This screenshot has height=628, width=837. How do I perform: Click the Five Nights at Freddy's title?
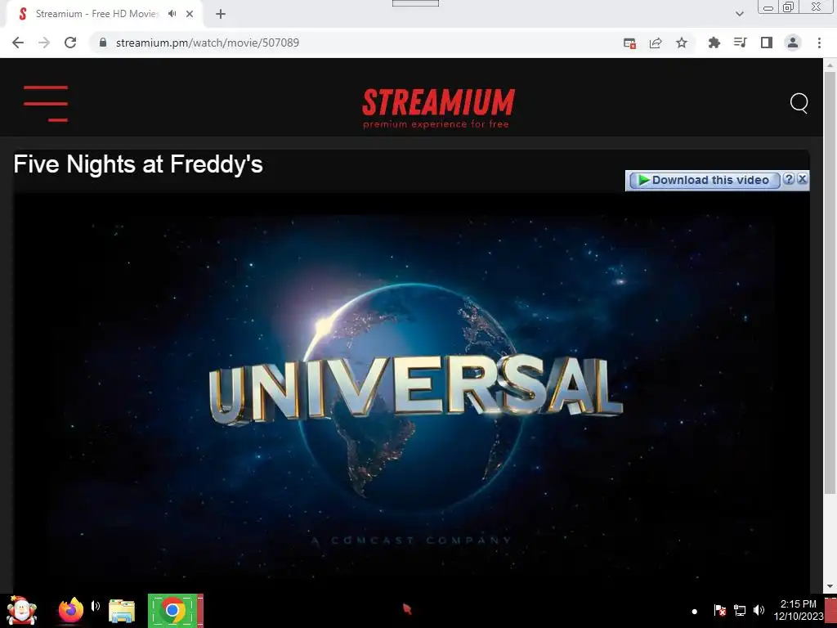click(x=138, y=164)
